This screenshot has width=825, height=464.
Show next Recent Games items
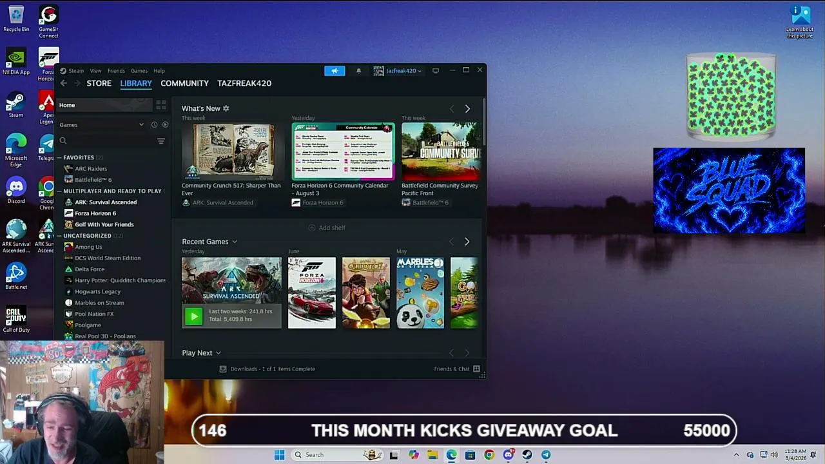pyautogui.click(x=467, y=242)
